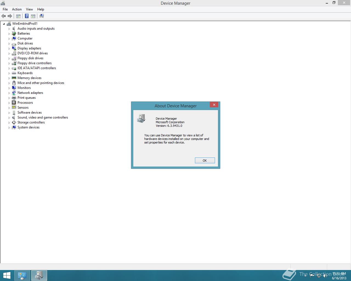351x281 pixels.
Task: Toggle the action pane toolbar icon
Action: coord(33,16)
